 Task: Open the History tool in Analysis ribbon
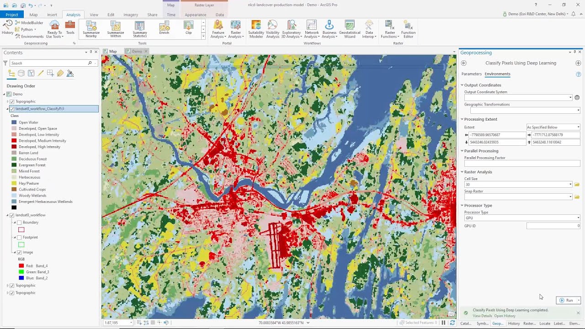tap(7, 27)
